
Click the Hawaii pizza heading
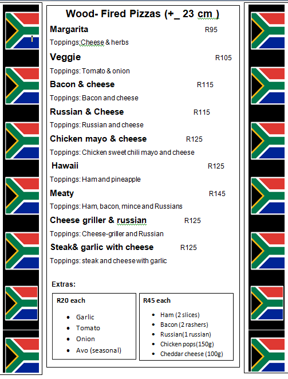point(65,166)
